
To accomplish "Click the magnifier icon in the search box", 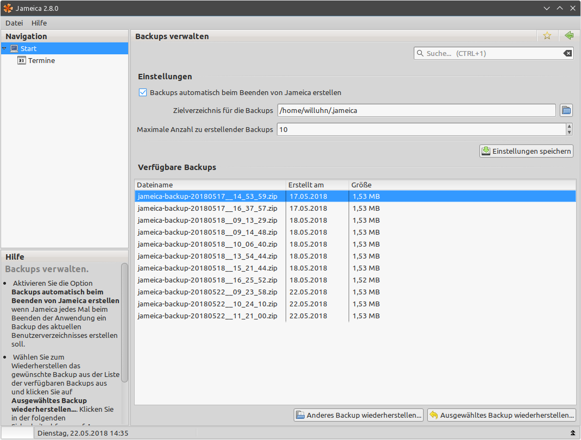I will (420, 53).
